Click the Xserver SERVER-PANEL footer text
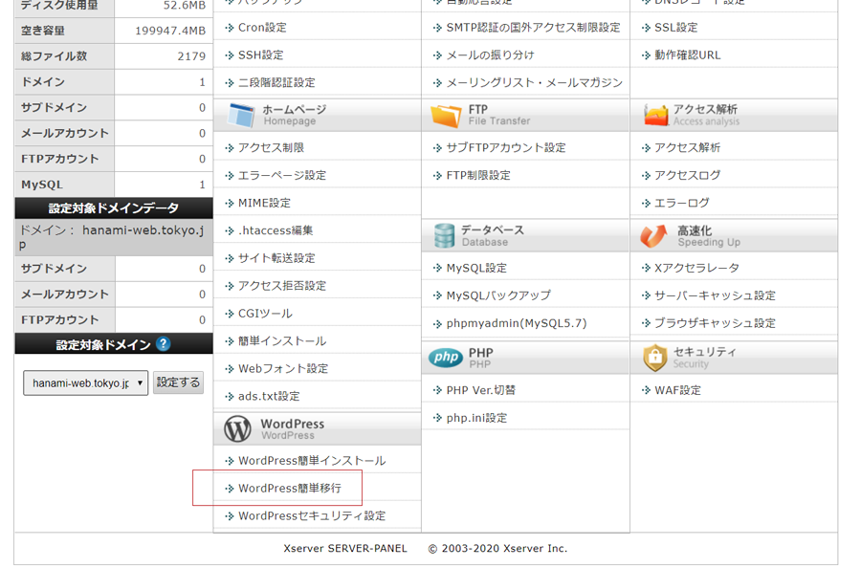This screenshot has width=861, height=568. pyautogui.click(x=345, y=548)
